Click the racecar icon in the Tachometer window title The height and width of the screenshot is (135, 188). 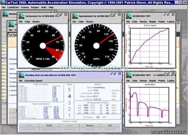[22, 16]
